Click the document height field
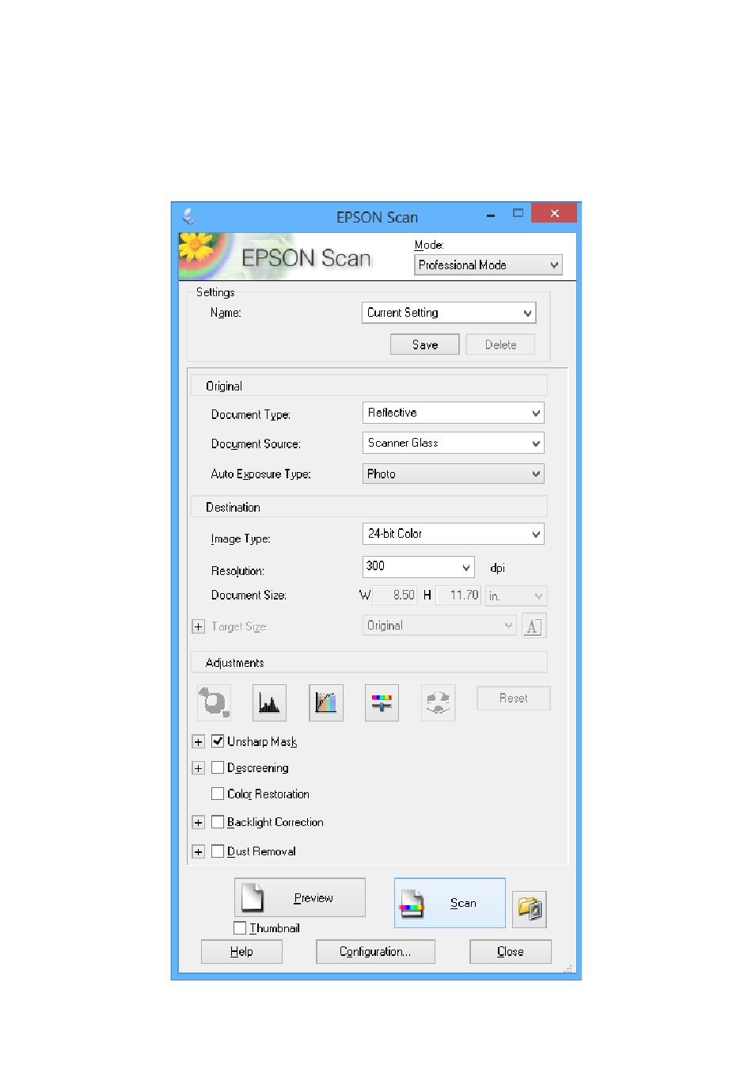The height and width of the screenshot is (1085, 752). pos(458,595)
